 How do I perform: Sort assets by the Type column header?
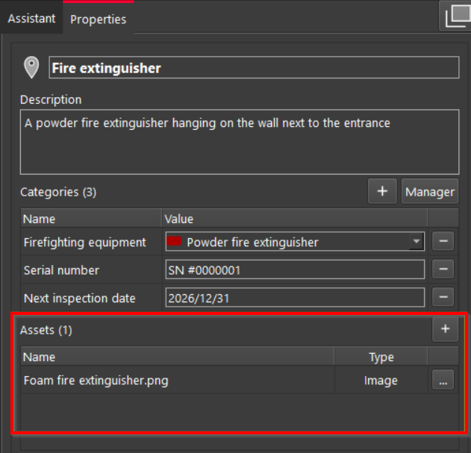point(381,357)
